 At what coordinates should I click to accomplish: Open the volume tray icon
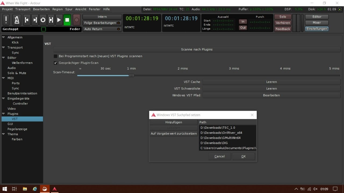click(316, 189)
